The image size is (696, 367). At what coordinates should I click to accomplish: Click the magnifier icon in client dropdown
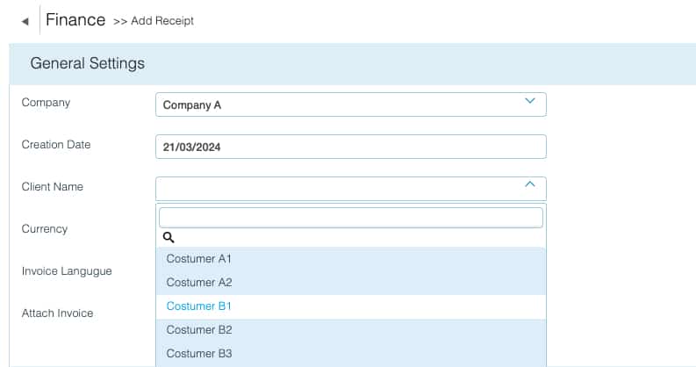click(x=169, y=237)
